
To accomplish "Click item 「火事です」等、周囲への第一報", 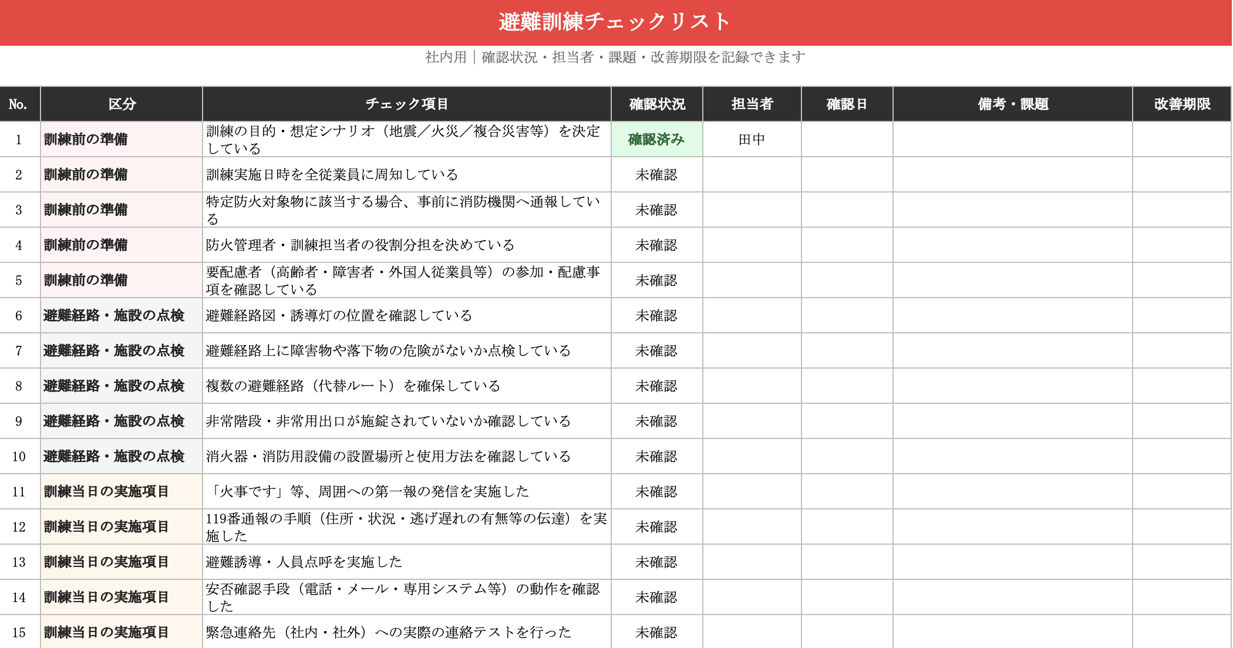I will tap(406, 491).
